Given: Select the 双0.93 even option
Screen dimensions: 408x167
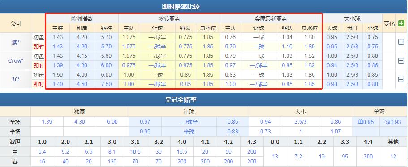Looking at the screenshot, I should click(393, 122).
